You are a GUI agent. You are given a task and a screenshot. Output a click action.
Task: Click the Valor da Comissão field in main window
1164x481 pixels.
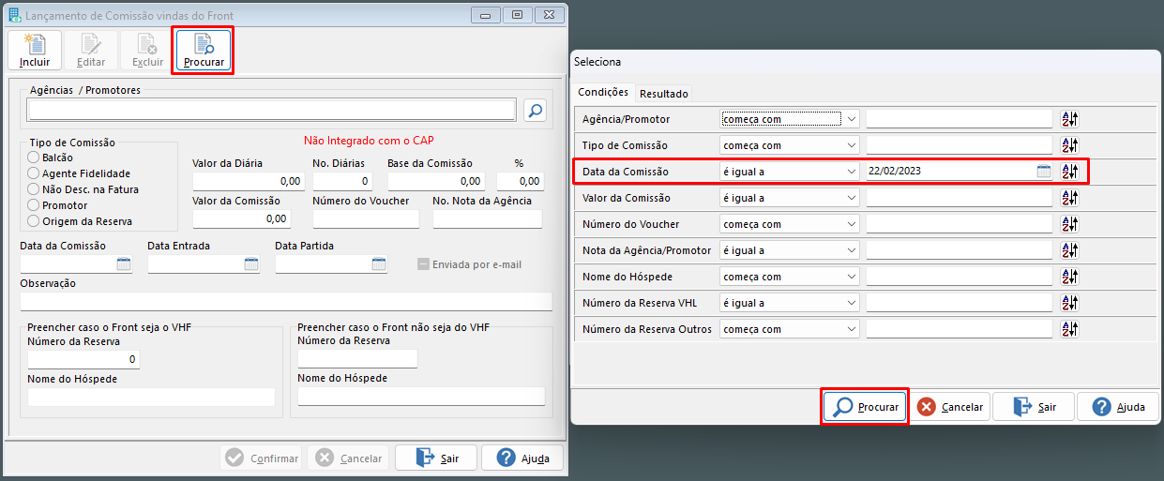pyautogui.click(x=242, y=218)
